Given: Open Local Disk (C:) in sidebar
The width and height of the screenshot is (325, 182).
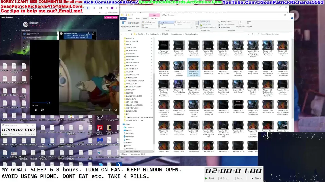Looking at the screenshot, I should [x=131, y=149].
